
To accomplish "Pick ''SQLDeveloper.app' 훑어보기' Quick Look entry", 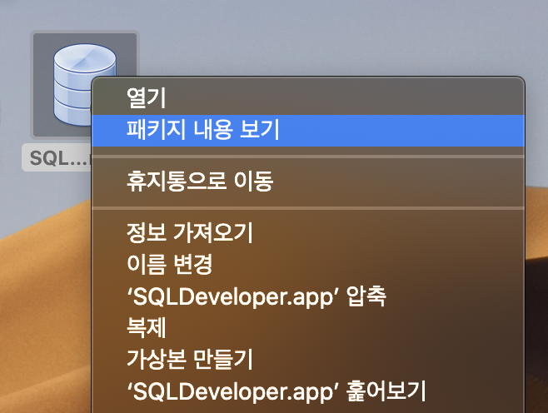I will click(308, 391).
